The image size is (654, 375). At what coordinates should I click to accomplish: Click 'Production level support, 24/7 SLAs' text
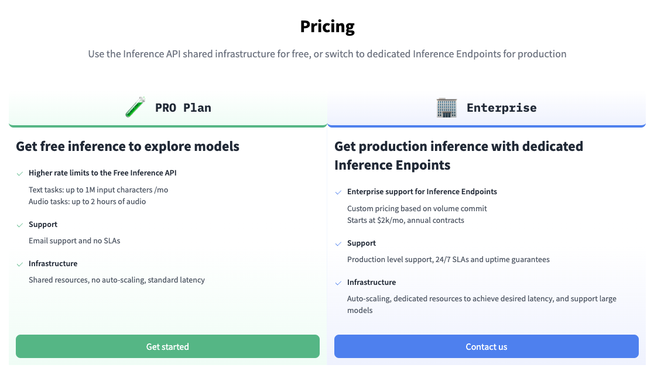click(448, 259)
